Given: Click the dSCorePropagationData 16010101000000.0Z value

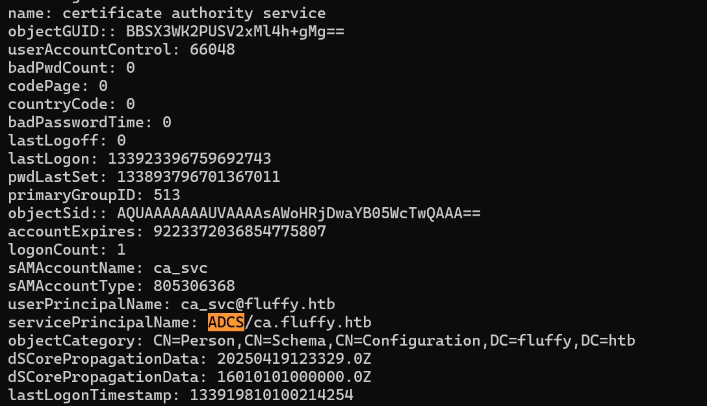Looking at the screenshot, I should coord(294,377).
